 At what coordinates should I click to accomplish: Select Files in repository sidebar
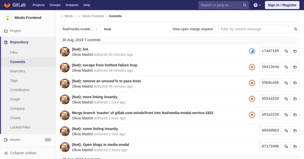pyautogui.click(x=14, y=52)
